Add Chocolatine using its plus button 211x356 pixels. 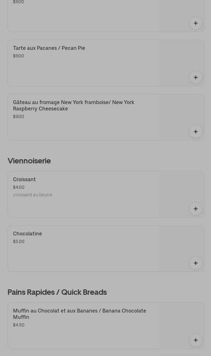tap(195, 263)
